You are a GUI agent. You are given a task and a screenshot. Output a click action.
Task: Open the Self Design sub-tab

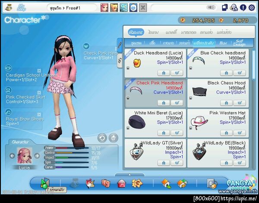click(x=239, y=43)
